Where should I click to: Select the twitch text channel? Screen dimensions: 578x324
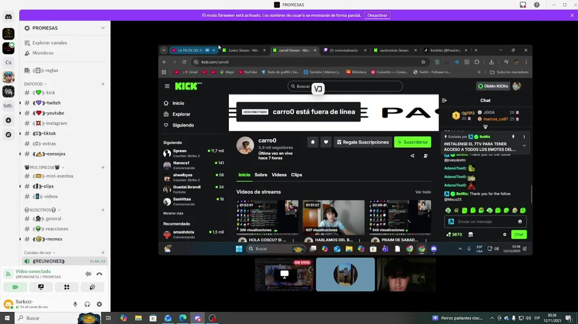65,103
